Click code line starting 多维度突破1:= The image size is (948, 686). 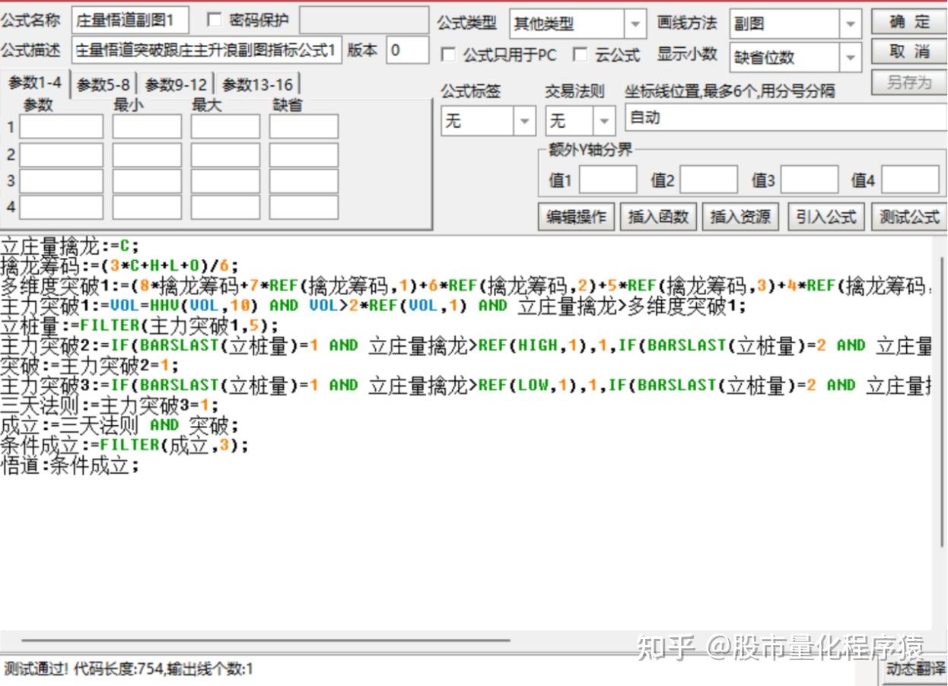(466, 286)
